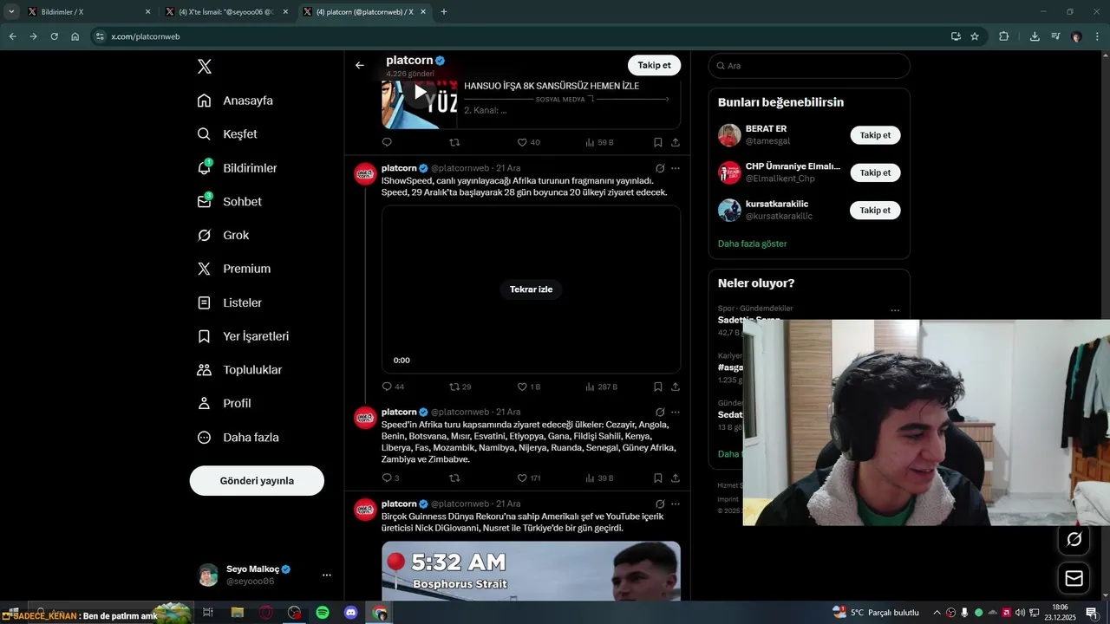Viewport: 1110px width, 624px height.
Task: Click the X logo in the sidebar
Action: [205, 67]
